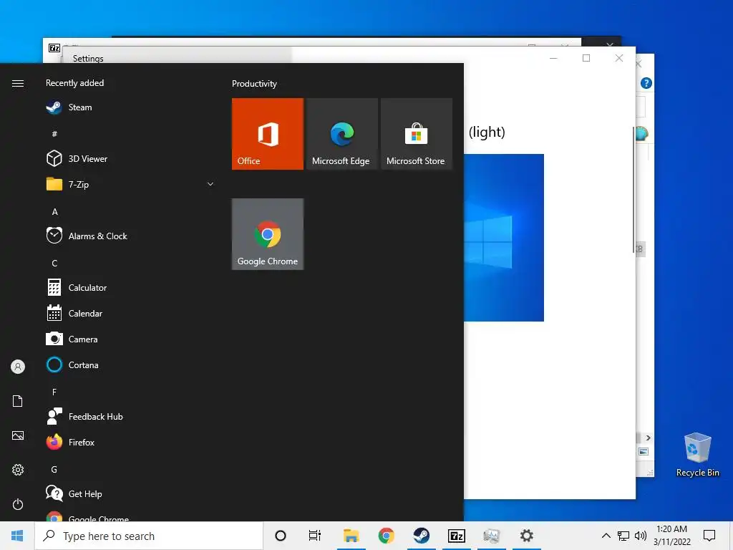Focus the taskbar search box
Screen dimensions: 733x550
point(149,536)
